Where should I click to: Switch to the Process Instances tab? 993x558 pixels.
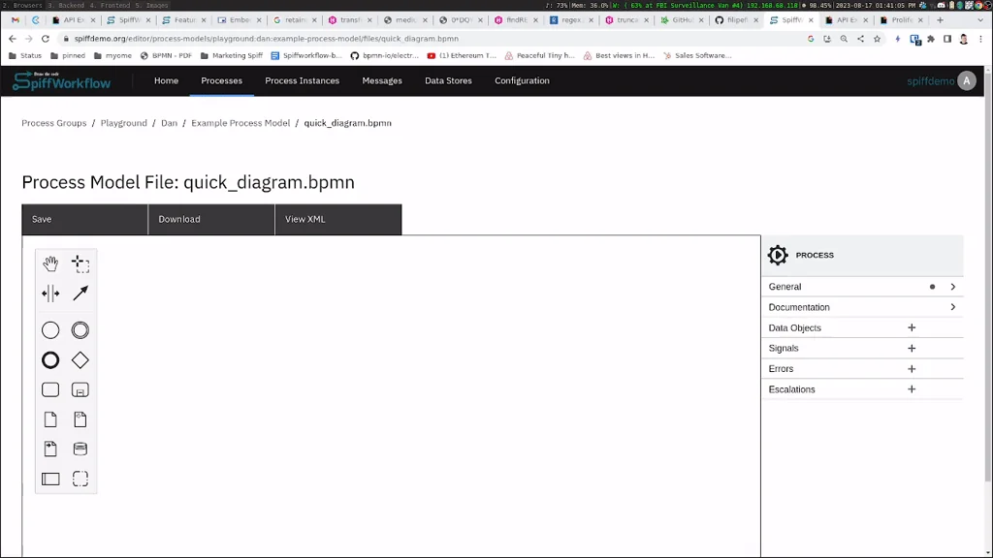[303, 81]
